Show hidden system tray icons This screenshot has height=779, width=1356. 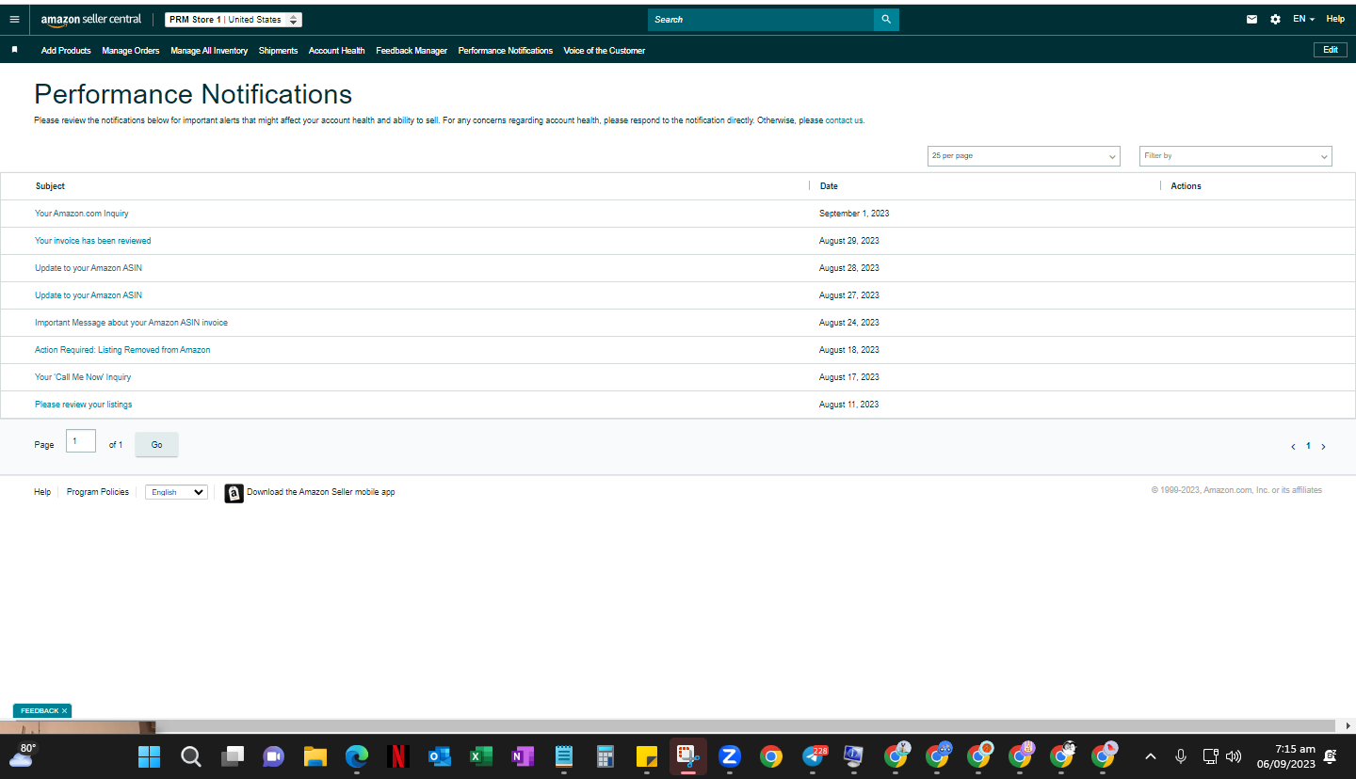coord(1150,756)
